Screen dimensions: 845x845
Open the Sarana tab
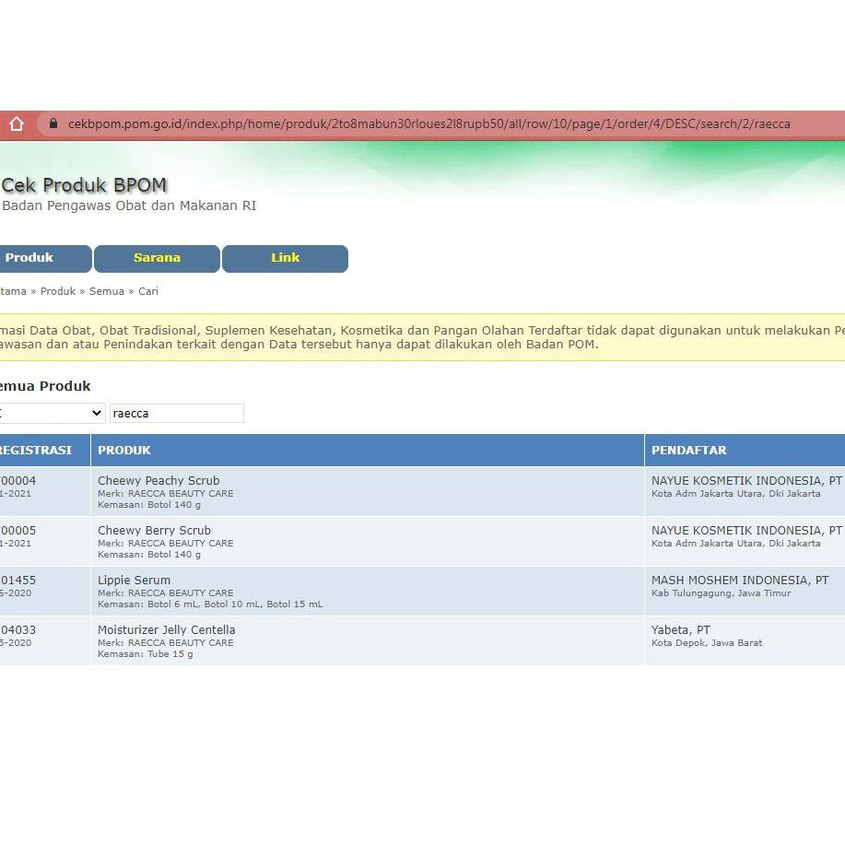click(x=157, y=259)
